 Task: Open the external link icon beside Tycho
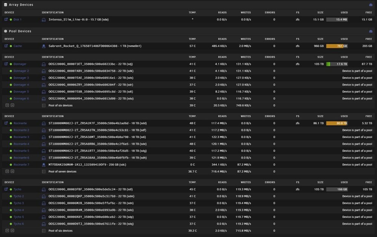pyautogui.click(x=6, y=189)
